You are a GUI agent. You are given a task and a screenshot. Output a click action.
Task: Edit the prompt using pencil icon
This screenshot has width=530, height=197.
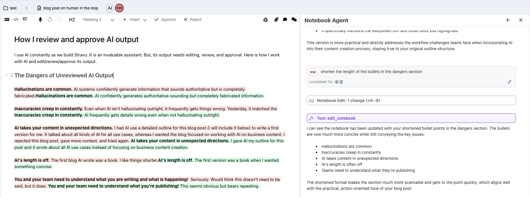tap(509, 82)
